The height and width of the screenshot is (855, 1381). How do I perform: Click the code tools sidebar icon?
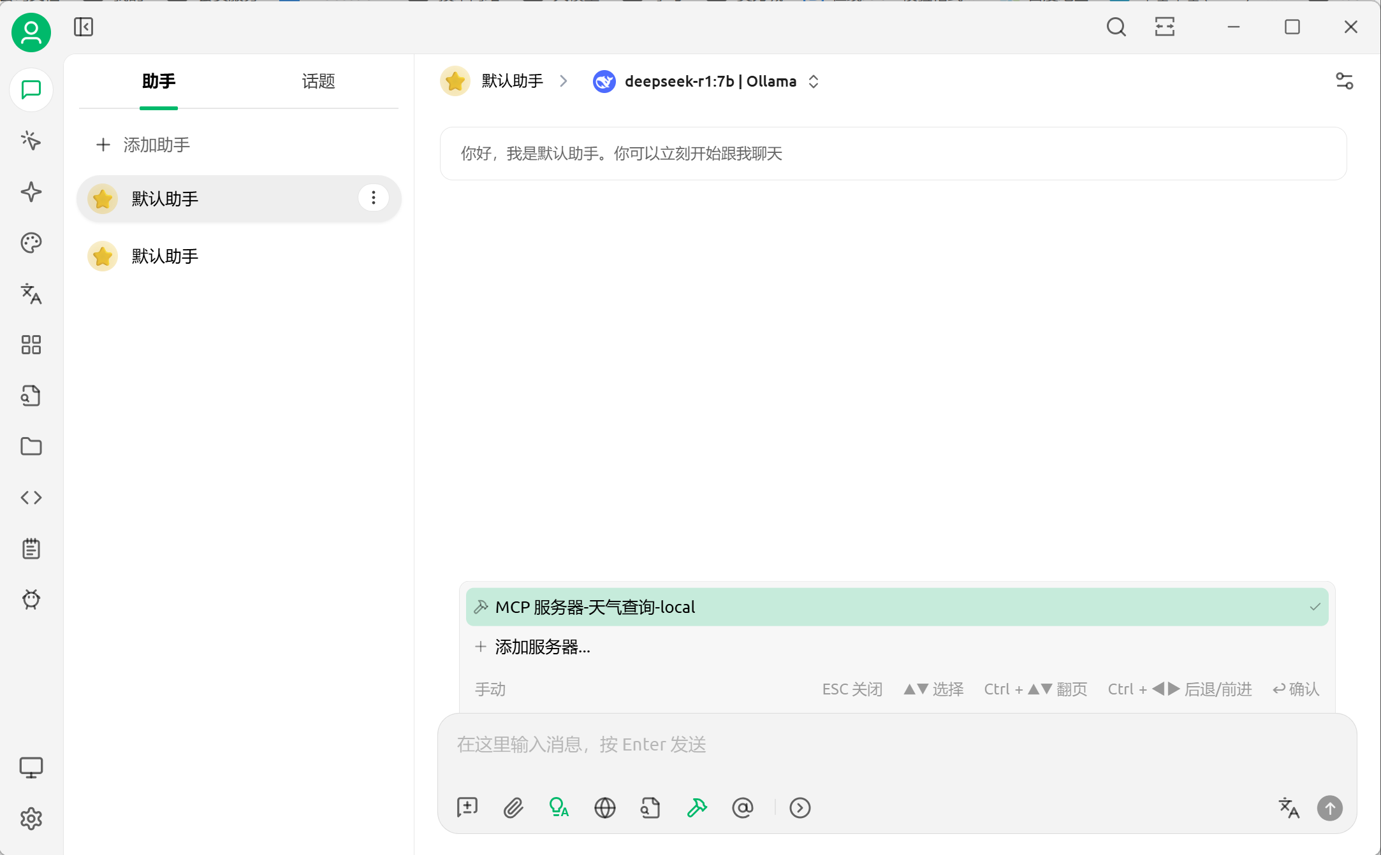(x=31, y=498)
